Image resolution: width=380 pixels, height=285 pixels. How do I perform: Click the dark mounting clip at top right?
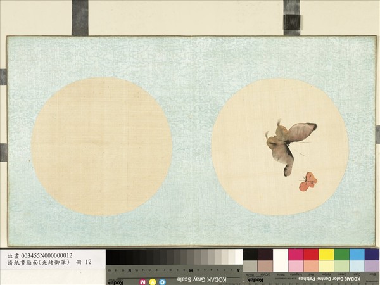point(291,17)
